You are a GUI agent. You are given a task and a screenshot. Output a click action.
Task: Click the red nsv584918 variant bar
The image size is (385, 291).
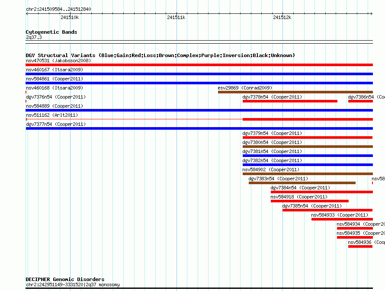[310, 201]
